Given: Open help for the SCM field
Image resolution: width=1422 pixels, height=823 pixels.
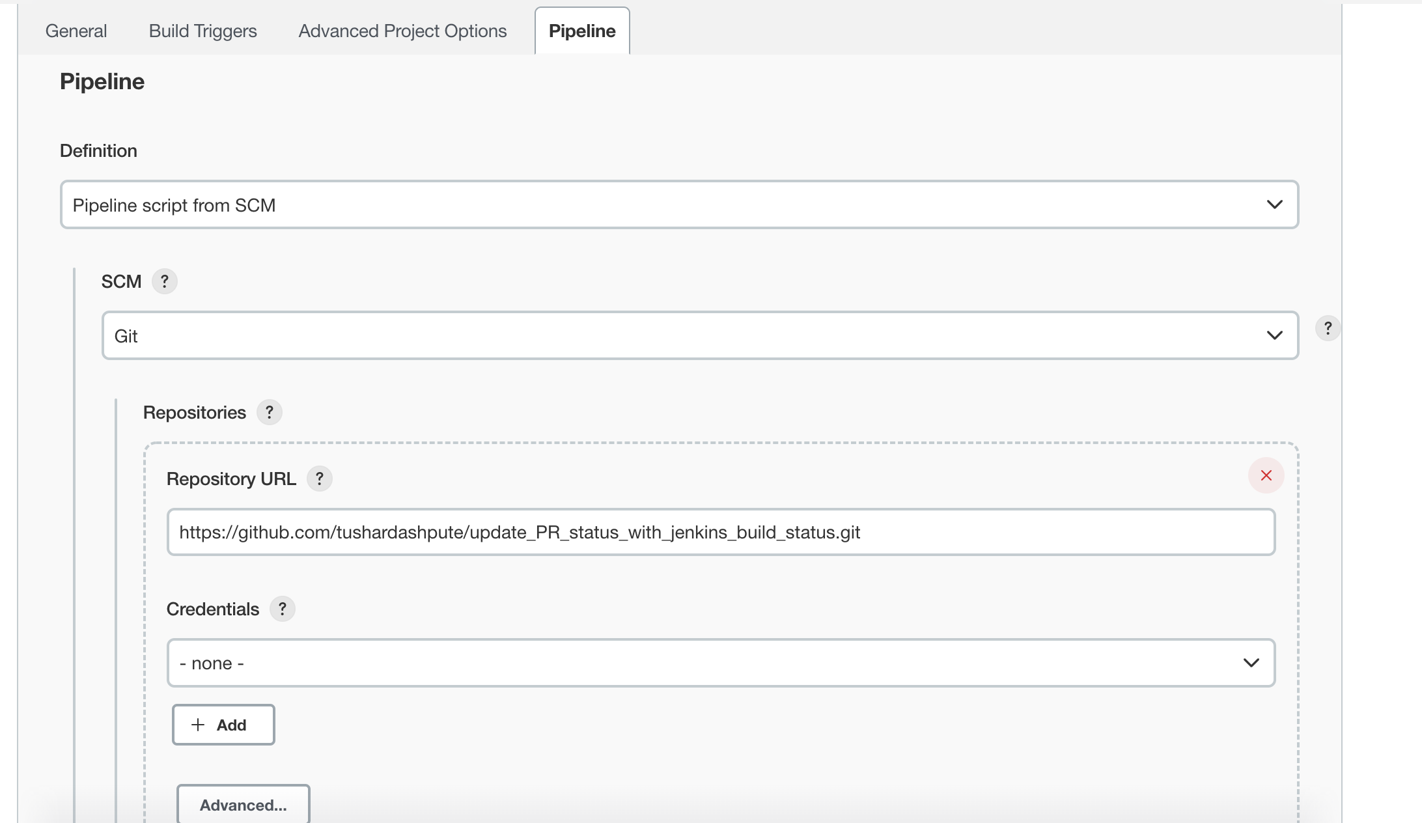Looking at the screenshot, I should pos(165,281).
